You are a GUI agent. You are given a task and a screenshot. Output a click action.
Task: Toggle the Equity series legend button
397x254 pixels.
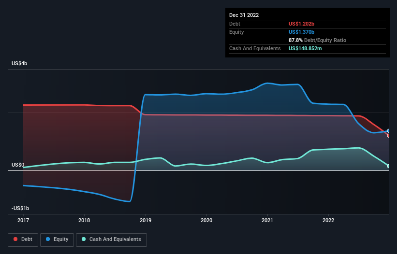(x=57, y=240)
